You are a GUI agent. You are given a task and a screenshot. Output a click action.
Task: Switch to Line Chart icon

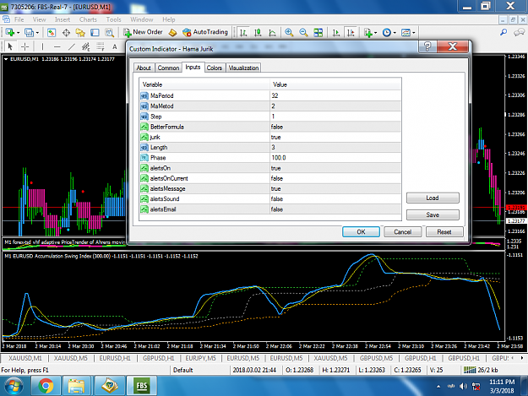pyautogui.click(x=272, y=32)
